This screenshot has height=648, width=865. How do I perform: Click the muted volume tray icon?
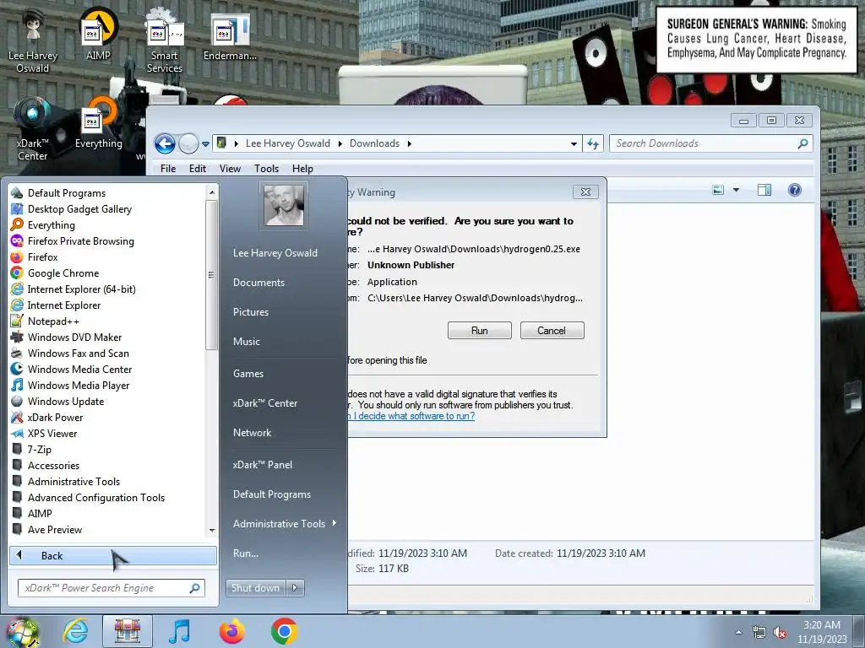pyautogui.click(x=780, y=633)
